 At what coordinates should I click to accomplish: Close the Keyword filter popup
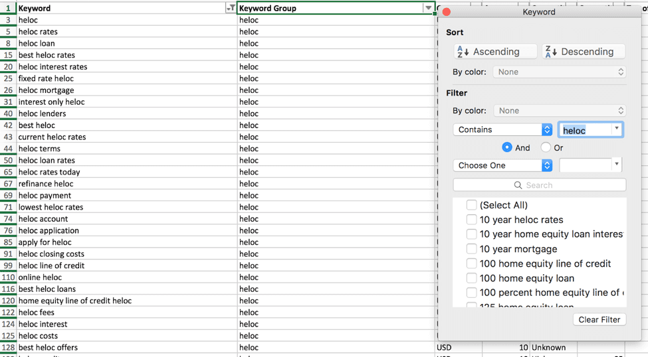click(x=447, y=12)
